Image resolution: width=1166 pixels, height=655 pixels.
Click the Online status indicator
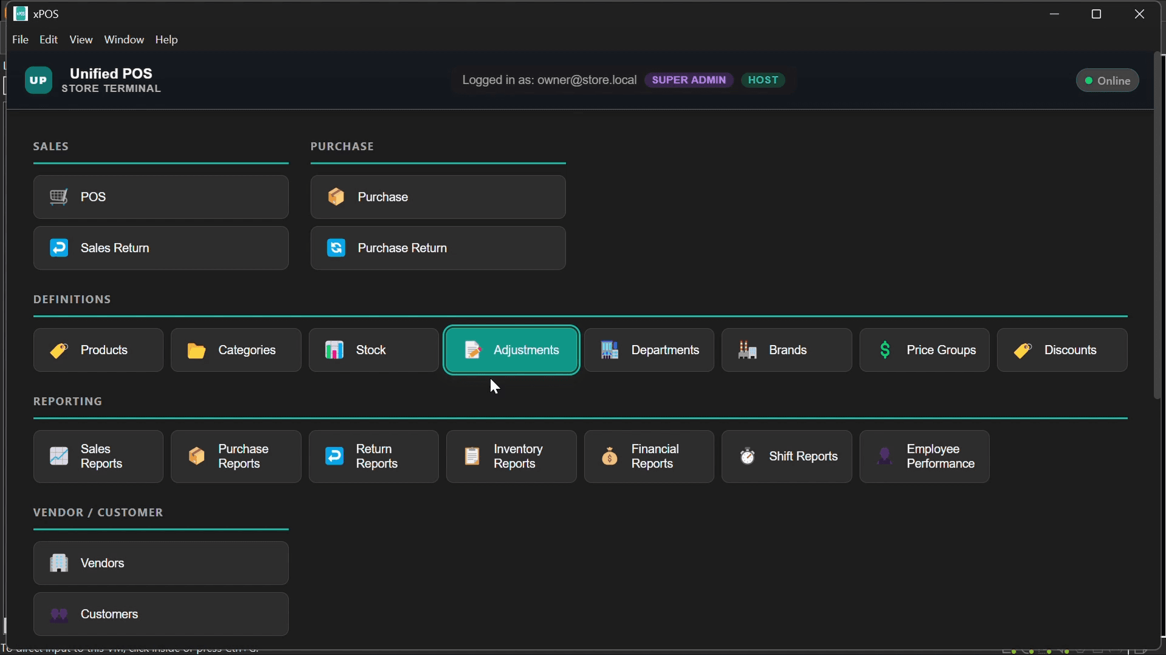pyautogui.click(x=1107, y=81)
